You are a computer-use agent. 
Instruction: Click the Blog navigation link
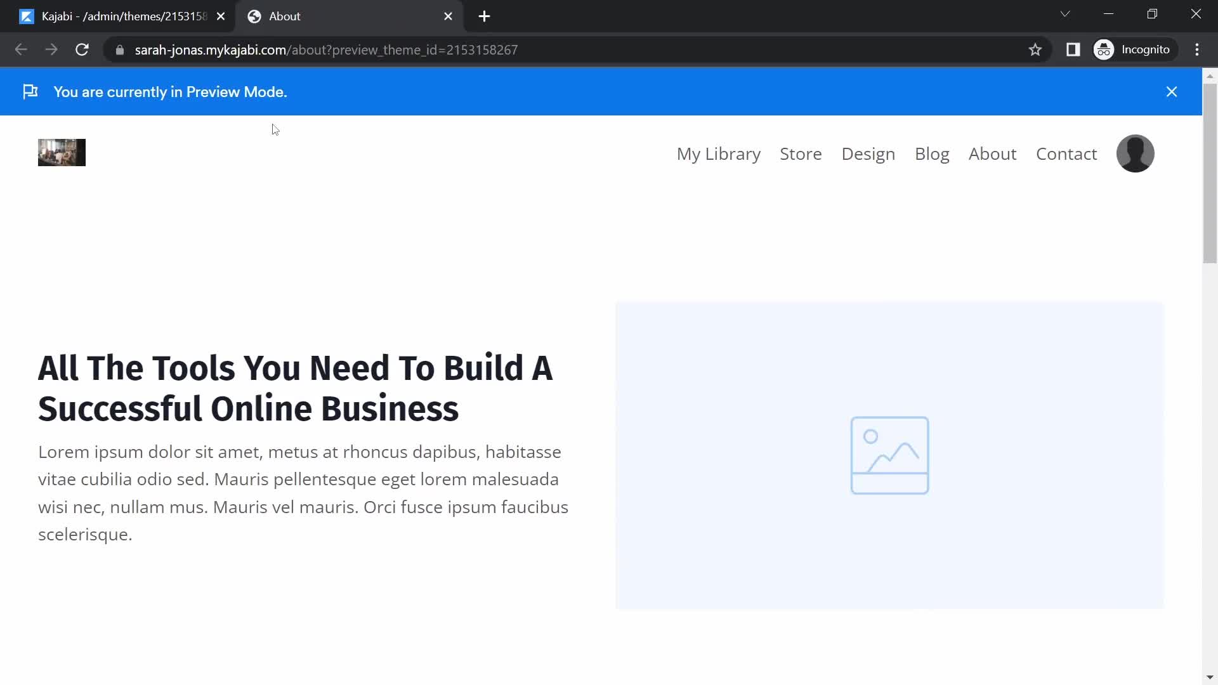point(932,153)
